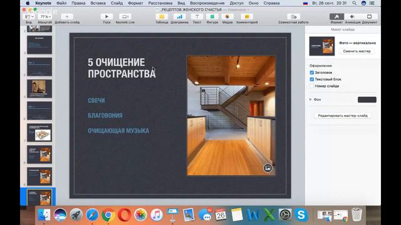Viewport: 401px width, 225px height.
Task: Open the Окно menu
Action: tap(253, 3)
